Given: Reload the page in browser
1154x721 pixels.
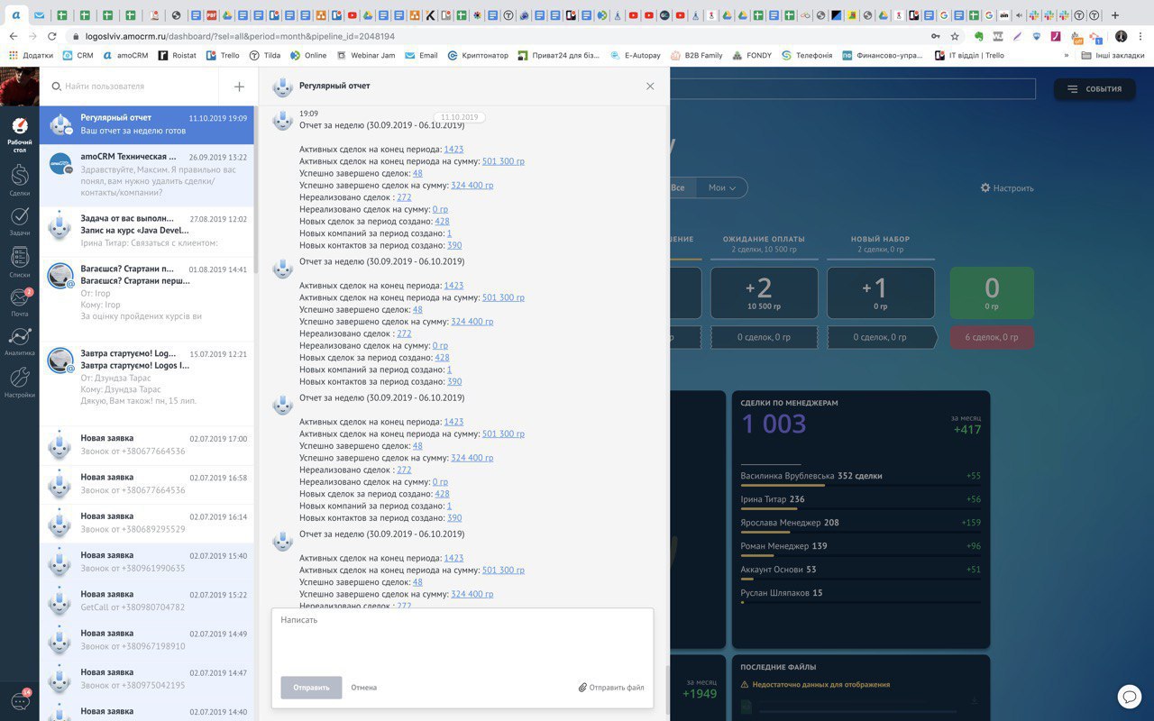Looking at the screenshot, I should [x=52, y=36].
